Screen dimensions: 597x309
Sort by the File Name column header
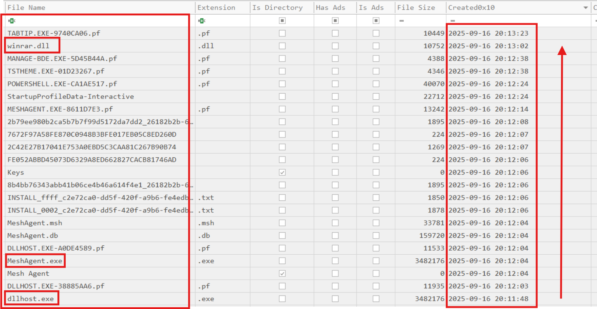coord(26,7)
